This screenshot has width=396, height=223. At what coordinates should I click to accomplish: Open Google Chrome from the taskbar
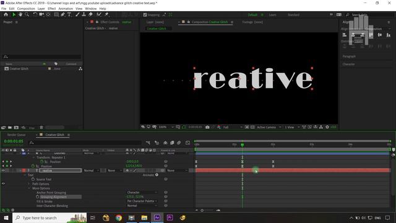tap(119, 217)
